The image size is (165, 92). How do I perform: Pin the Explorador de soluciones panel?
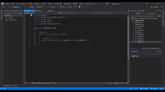point(158,11)
